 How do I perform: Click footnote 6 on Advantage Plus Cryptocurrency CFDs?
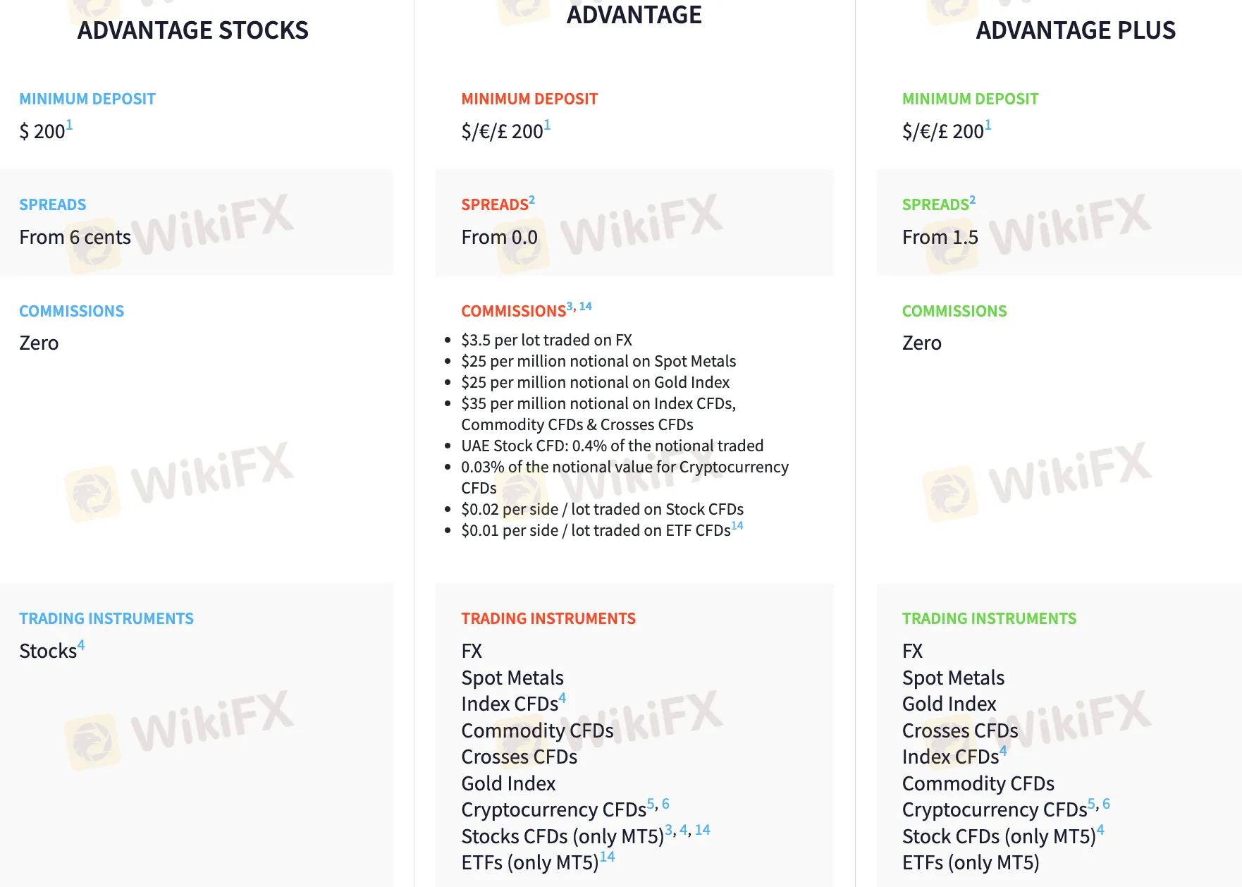coord(1107,804)
